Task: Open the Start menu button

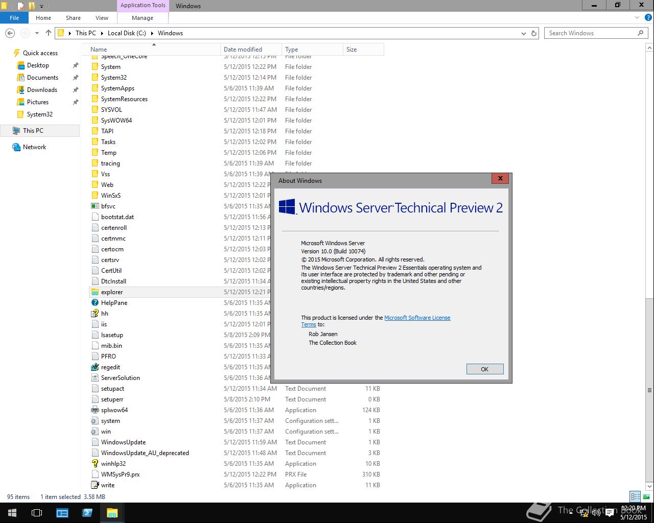Action: coord(12,513)
